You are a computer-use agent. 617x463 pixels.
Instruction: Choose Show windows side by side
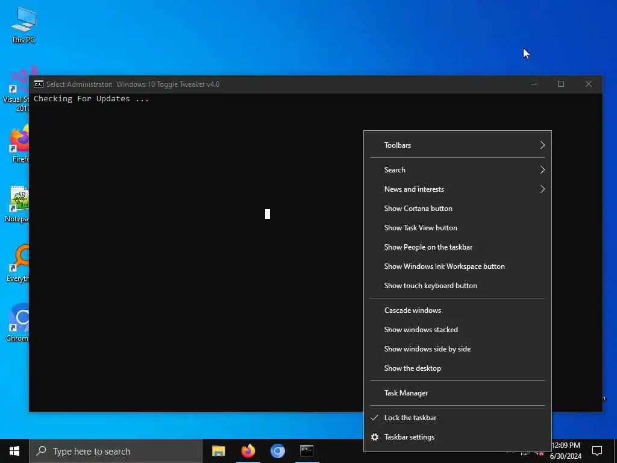tap(457, 349)
